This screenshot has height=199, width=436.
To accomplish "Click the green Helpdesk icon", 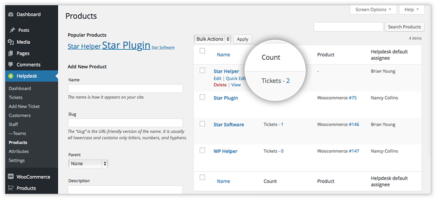I will (11, 76).
